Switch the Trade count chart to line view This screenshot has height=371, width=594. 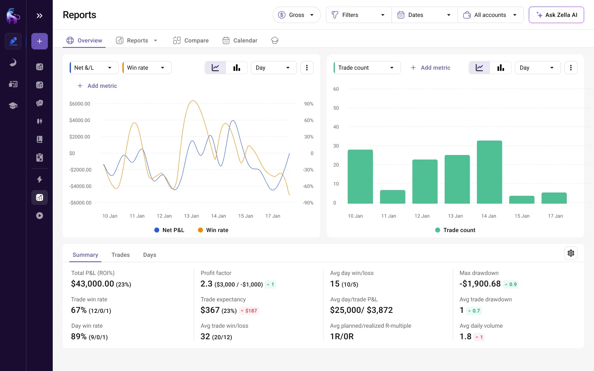click(479, 68)
